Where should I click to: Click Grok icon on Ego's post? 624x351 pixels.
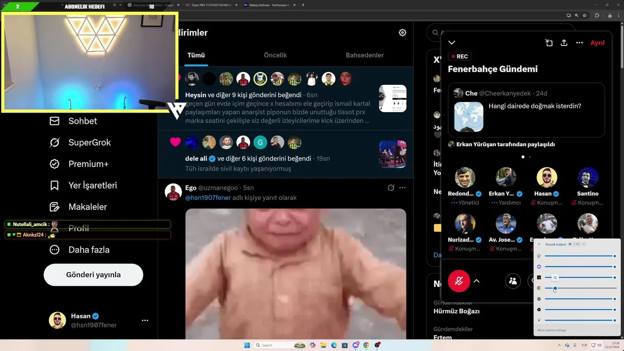(x=390, y=188)
